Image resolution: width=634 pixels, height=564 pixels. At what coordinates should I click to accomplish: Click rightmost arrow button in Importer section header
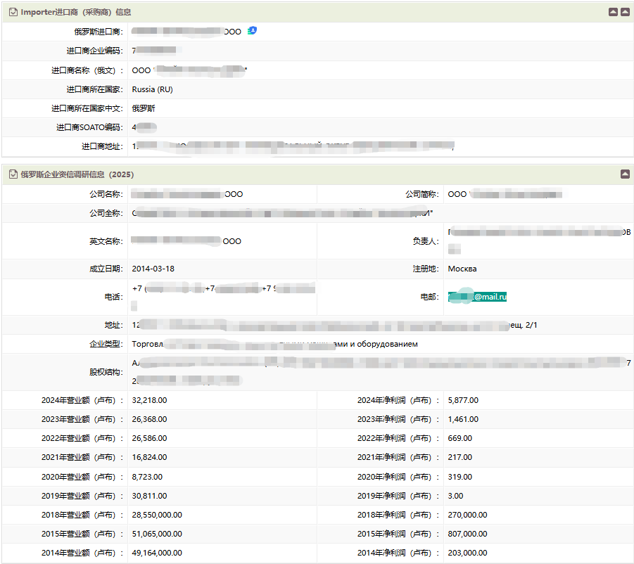pos(624,12)
